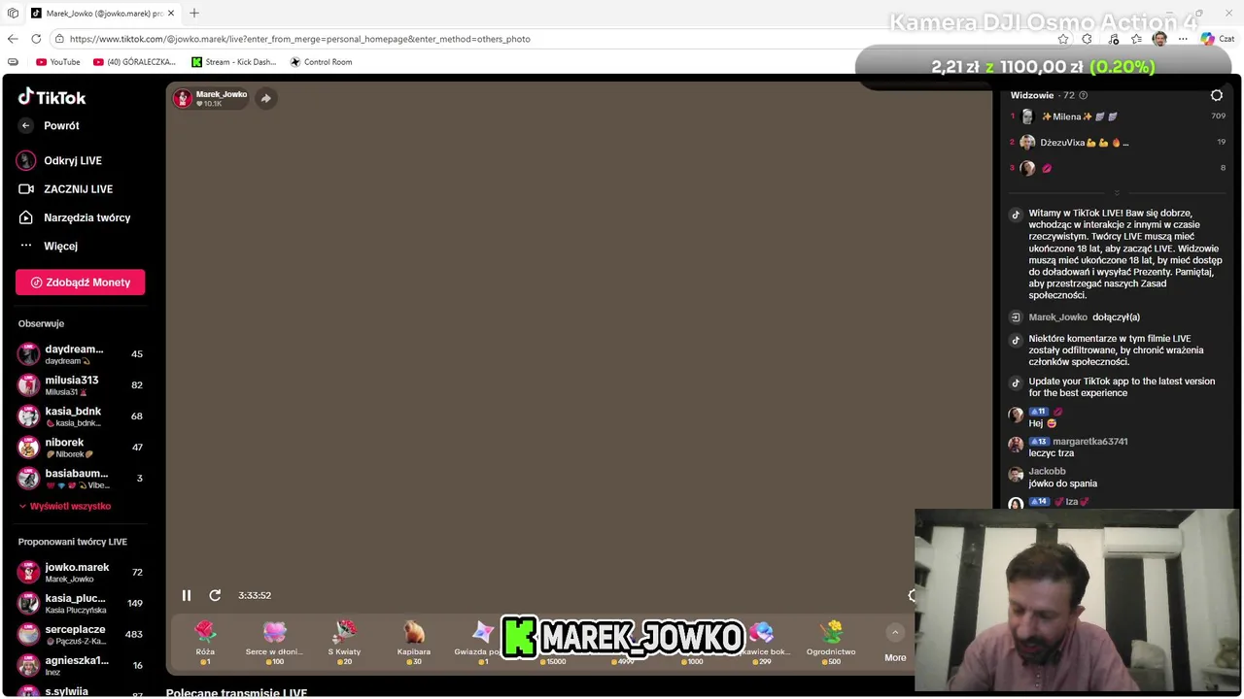This screenshot has height=699, width=1244.
Task: Open browser three-dots settings menu
Action: (x=1183, y=39)
